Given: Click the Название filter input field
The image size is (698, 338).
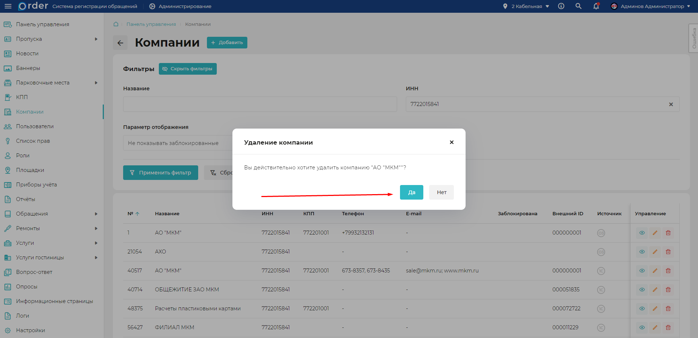Looking at the screenshot, I should pyautogui.click(x=260, y=104).
